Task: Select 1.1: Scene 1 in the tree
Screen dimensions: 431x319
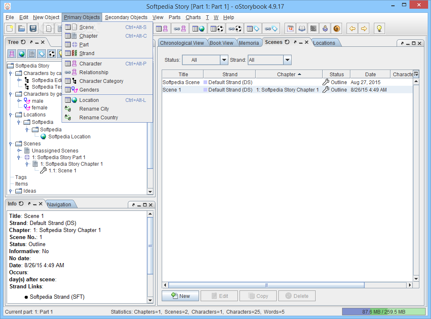Action: point(62,171)
